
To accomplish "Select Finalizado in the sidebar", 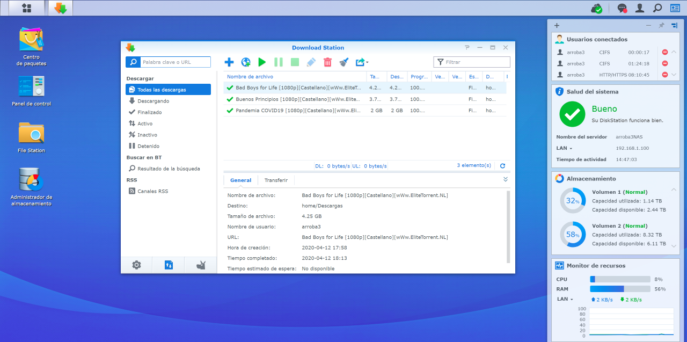I will (149, 112).
